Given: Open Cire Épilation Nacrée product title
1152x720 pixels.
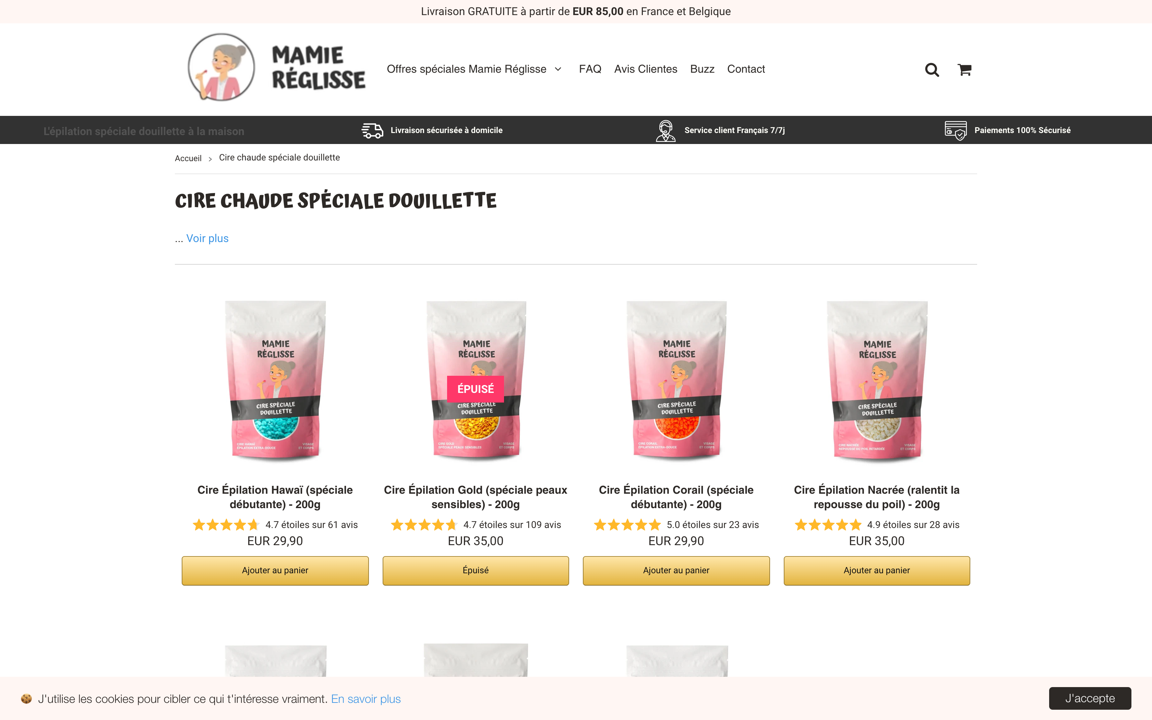Looking at the screenshot, I should point(876,497).
